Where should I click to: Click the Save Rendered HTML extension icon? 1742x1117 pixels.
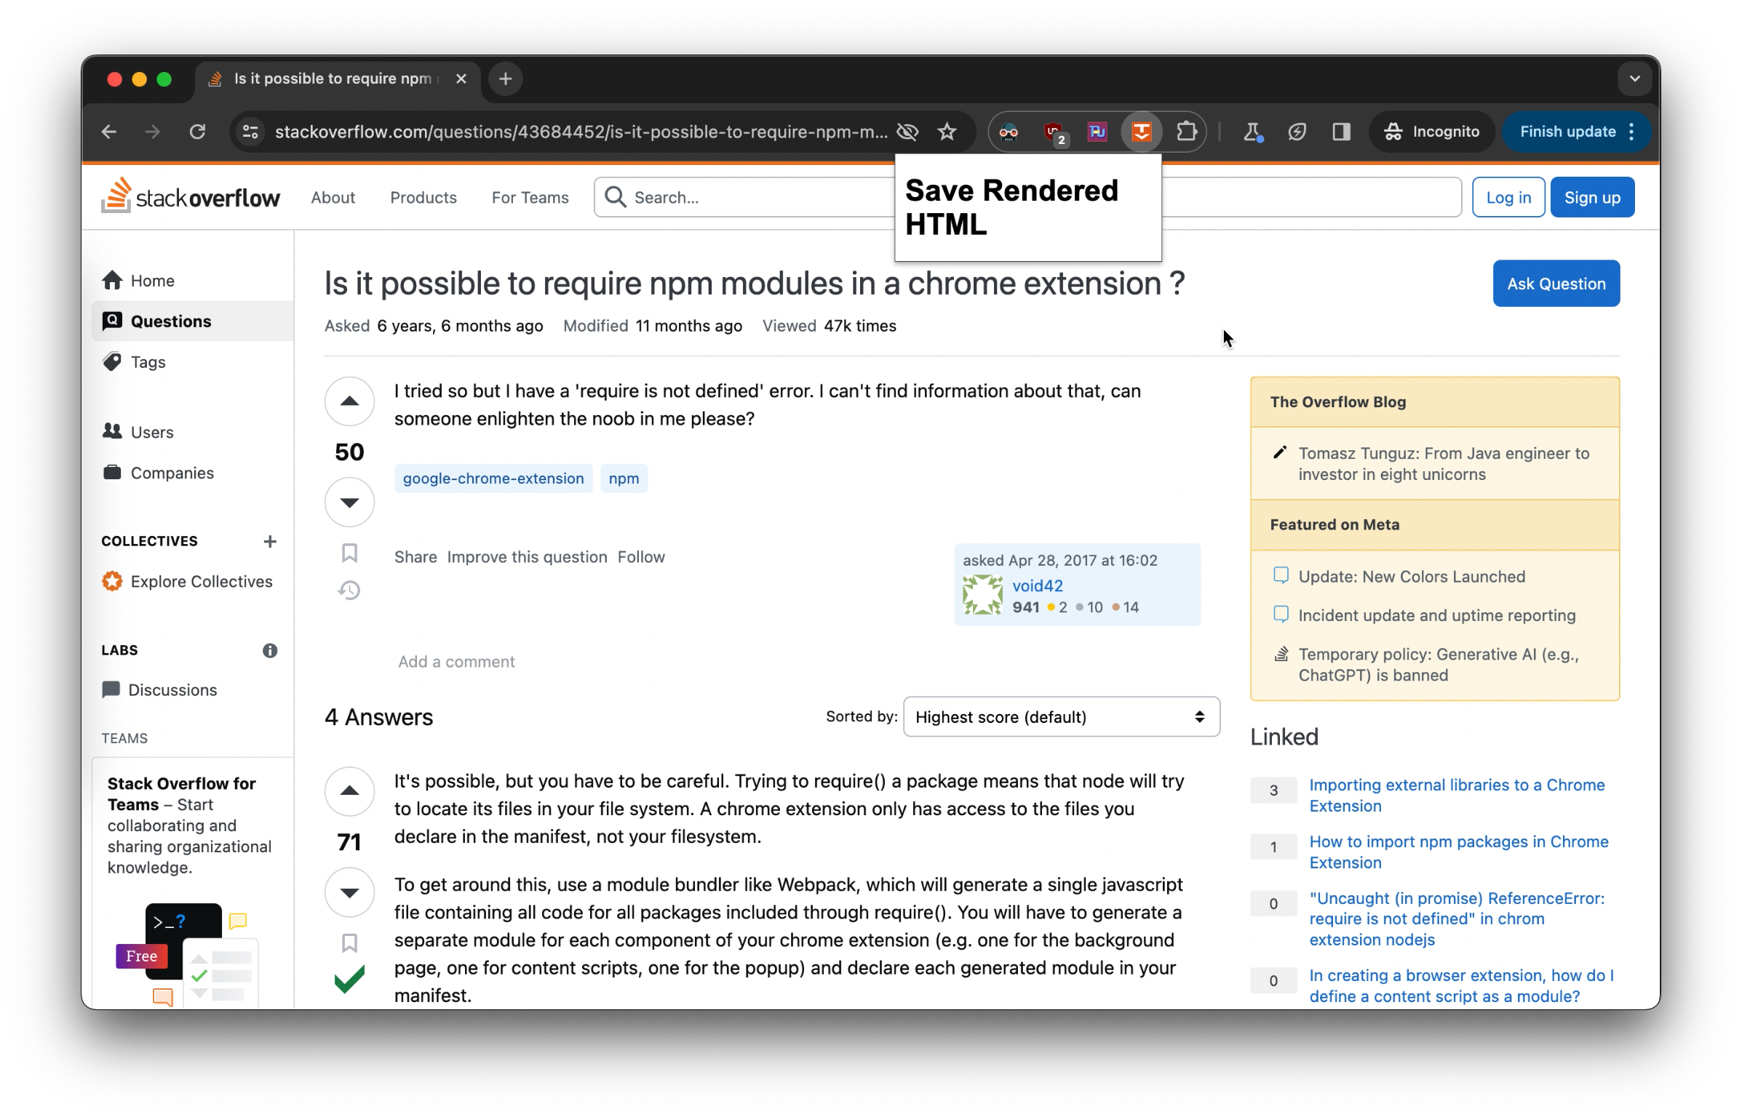tap(1141, 132)
